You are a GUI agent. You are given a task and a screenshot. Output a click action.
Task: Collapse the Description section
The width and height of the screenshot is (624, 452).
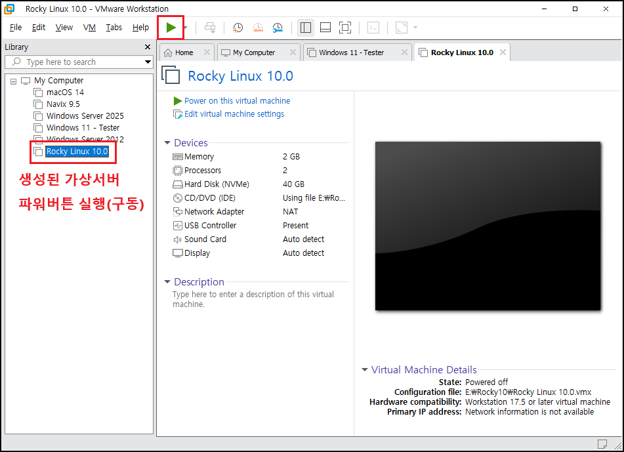(167, 281)
